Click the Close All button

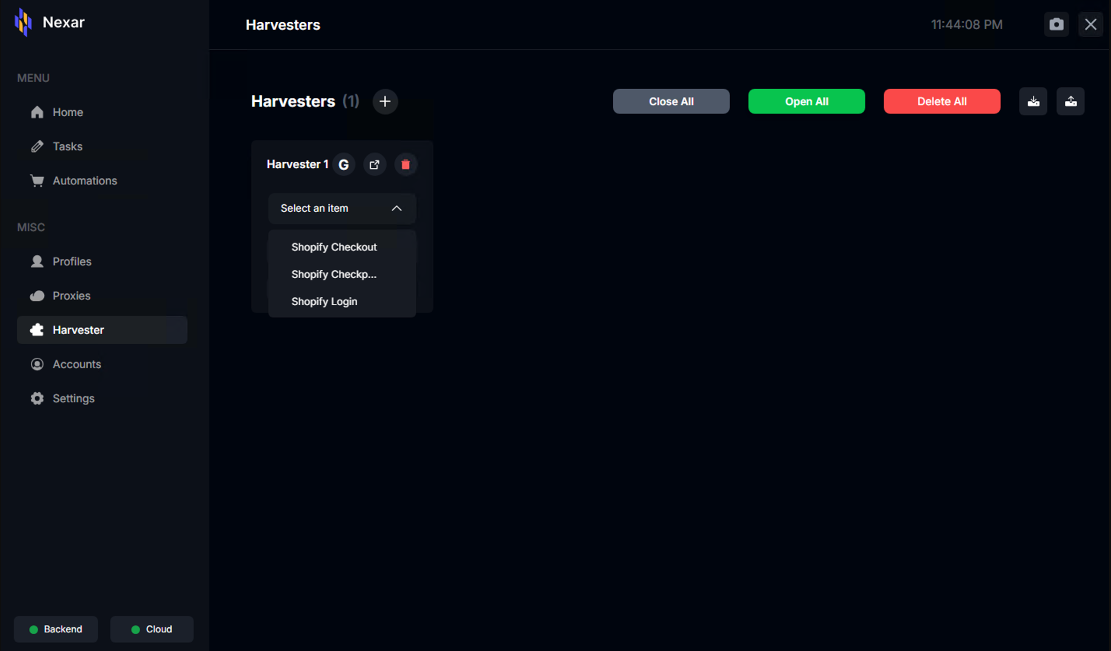671,101
